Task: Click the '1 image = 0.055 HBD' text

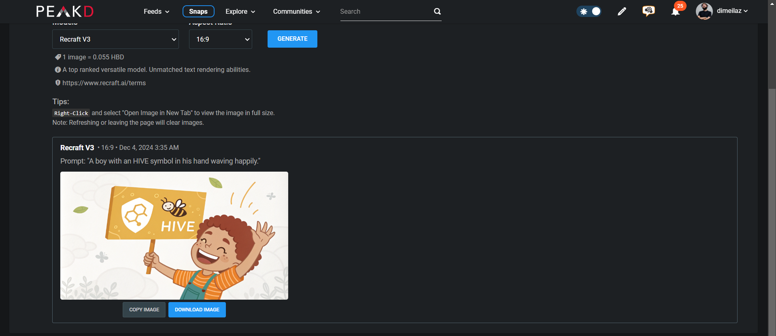Action: (x=93, y=57)
